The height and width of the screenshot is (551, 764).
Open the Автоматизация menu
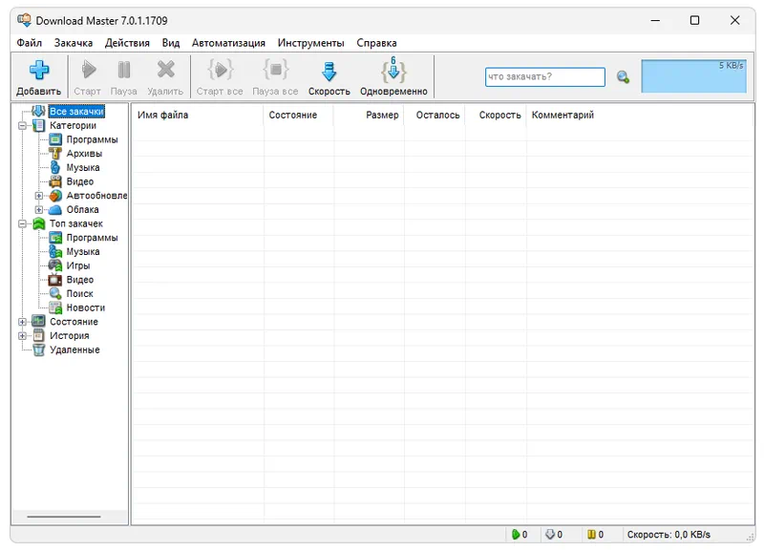click(228, 43)
